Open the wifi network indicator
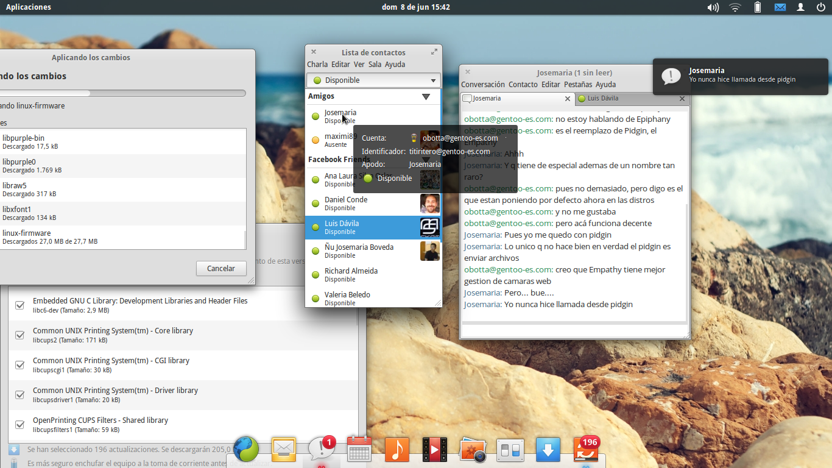 coord(735,7)
